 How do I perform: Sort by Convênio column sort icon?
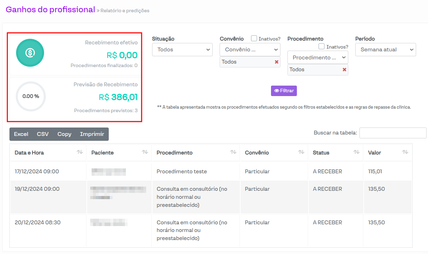click(x=301, y=152)
